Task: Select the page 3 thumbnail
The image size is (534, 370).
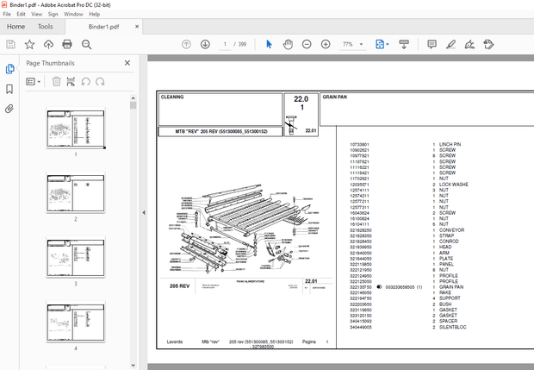Action: pos(76,256)
